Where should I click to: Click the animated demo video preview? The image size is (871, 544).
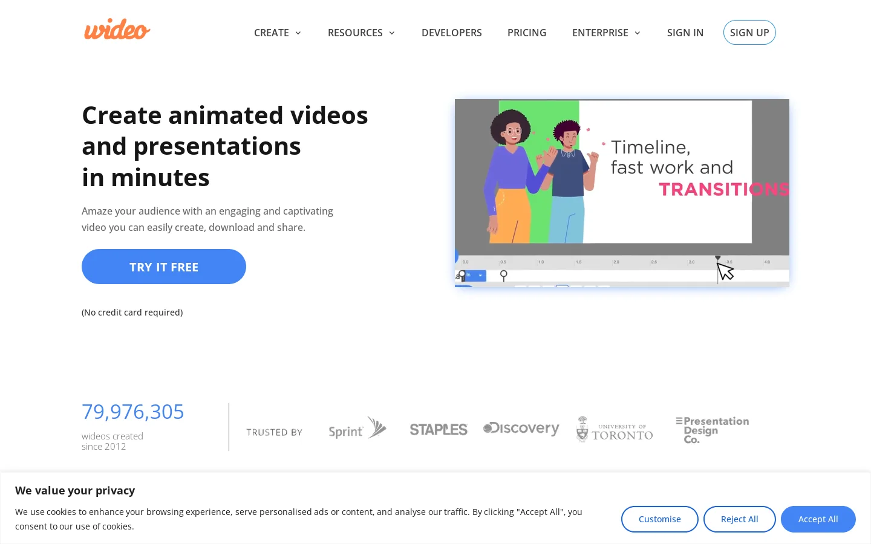click(622, 193)
